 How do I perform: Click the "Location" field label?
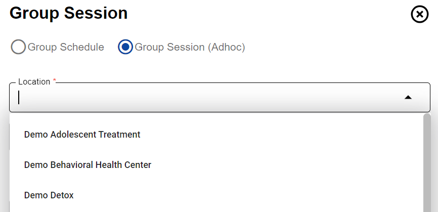pos(34,82)
